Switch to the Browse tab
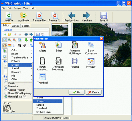The width and height of the screenshot is (132, 121). tap(16, 26)
